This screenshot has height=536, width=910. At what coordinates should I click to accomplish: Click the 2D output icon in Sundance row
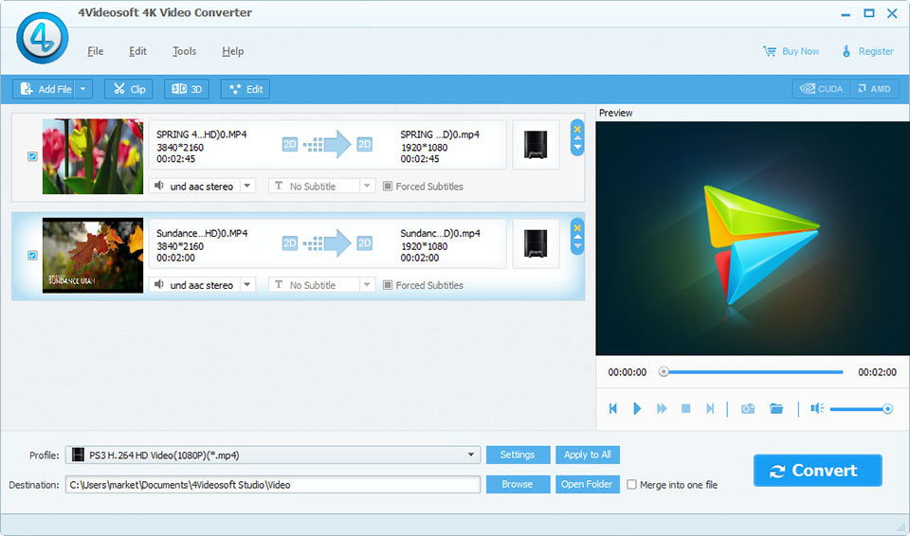(x=364, y=243)
